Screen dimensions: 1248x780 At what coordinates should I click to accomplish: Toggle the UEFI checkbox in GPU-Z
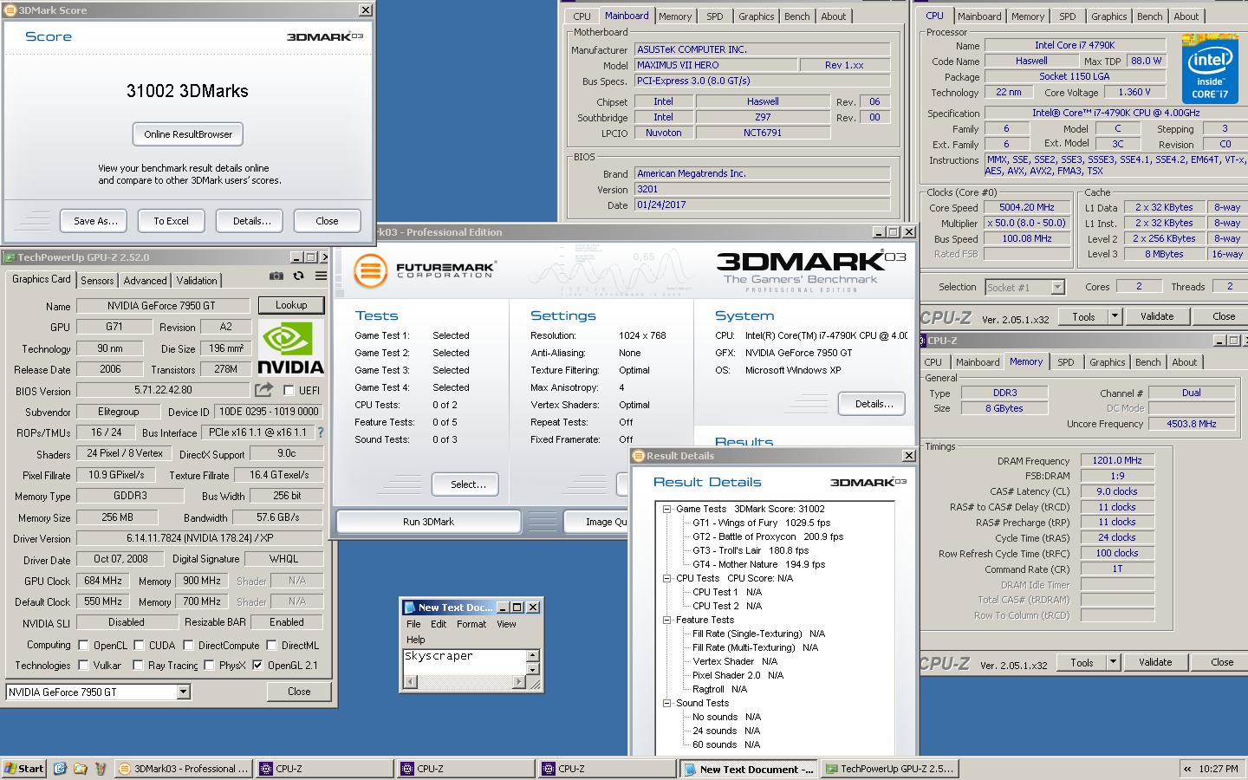289,391
